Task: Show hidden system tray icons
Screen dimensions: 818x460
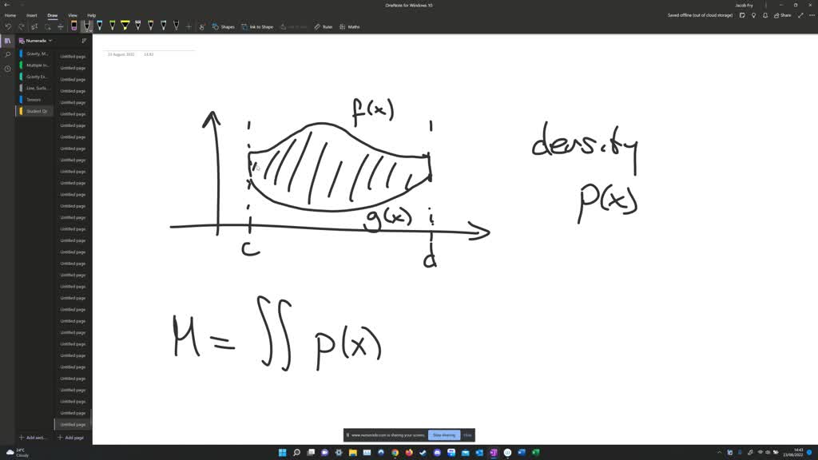Action: pos(720,452)
